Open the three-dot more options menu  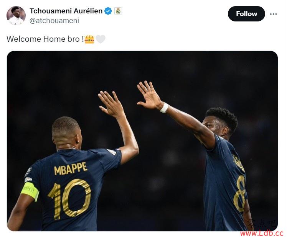[273, 14]
